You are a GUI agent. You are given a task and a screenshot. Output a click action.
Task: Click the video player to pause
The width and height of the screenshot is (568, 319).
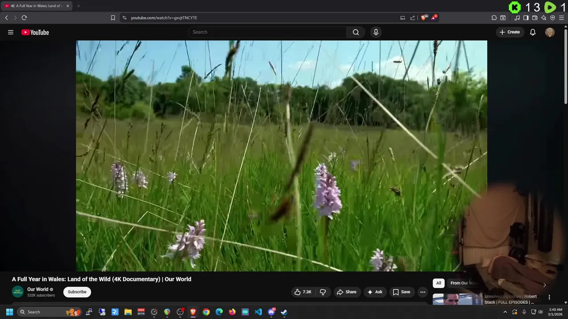(x=281, y=156)
